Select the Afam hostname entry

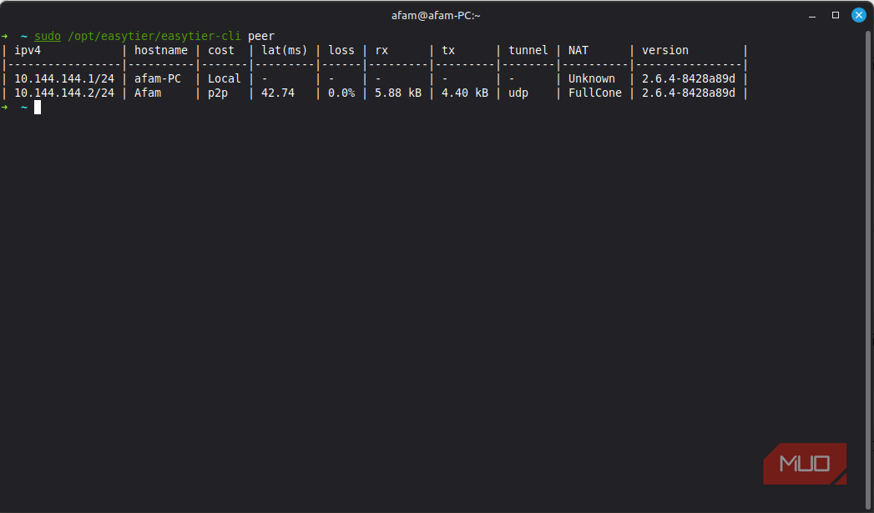[x=148, y=93]
